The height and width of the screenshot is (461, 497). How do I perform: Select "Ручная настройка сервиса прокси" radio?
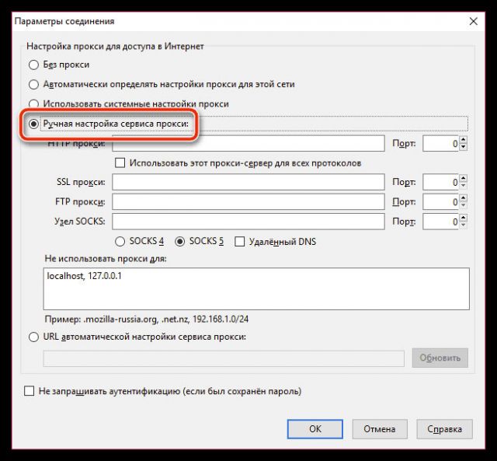coord(33,124)
